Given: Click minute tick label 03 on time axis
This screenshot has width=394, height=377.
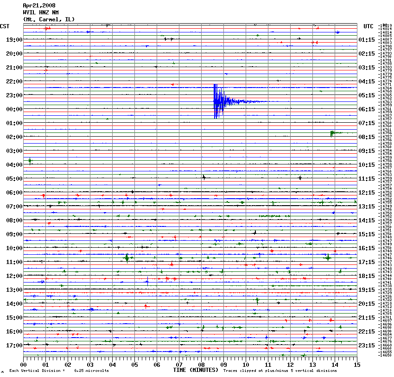Looking at the screenshot, I should click(x=90, y=365).
